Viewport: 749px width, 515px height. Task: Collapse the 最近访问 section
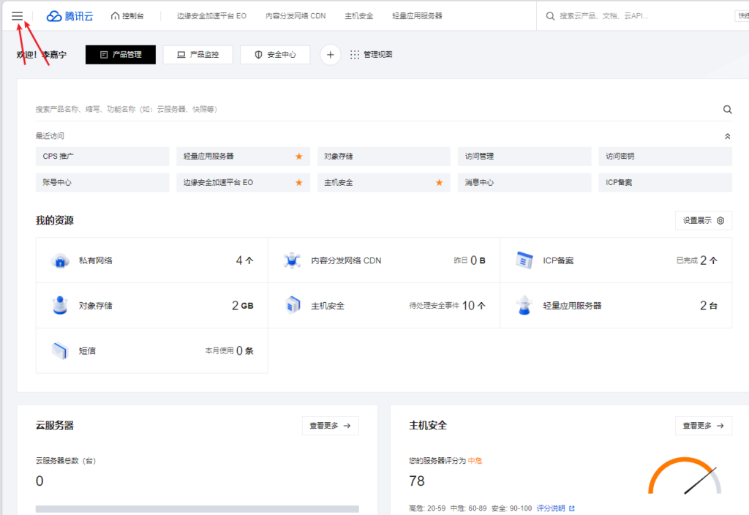coord(727,136)
